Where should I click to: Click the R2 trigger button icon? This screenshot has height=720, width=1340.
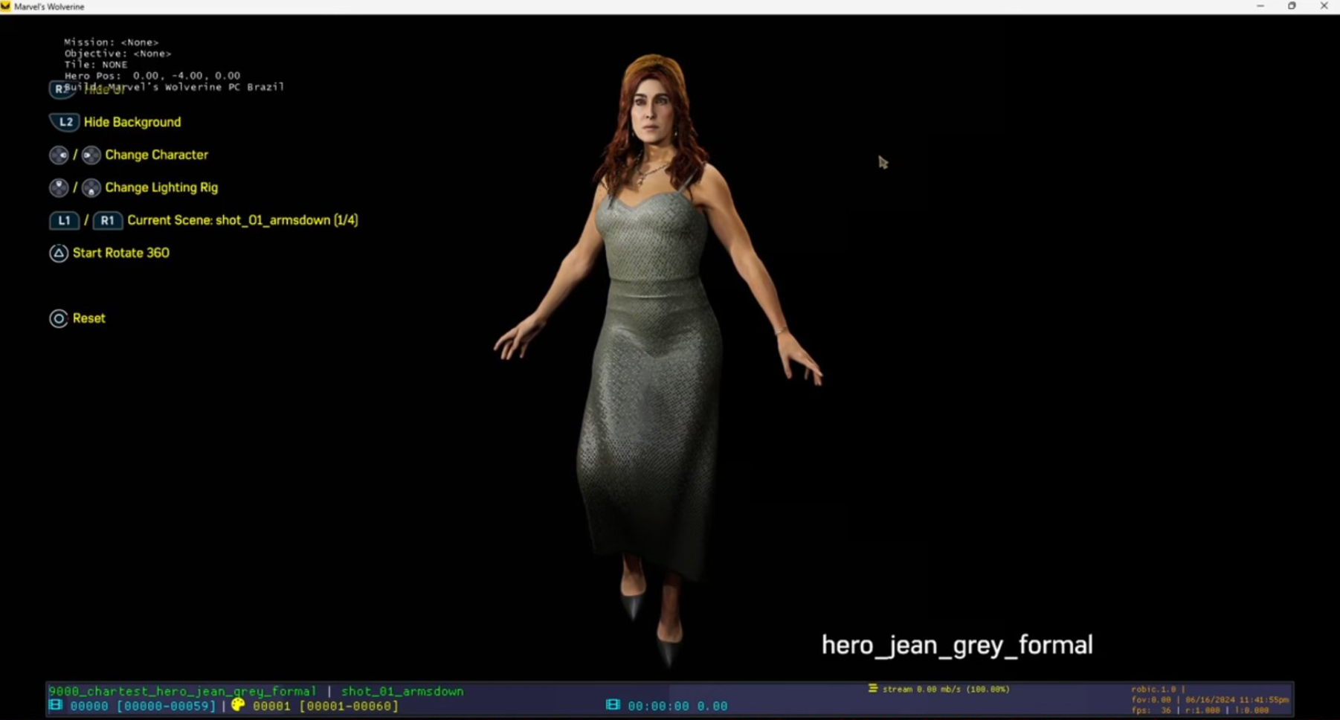61,89
